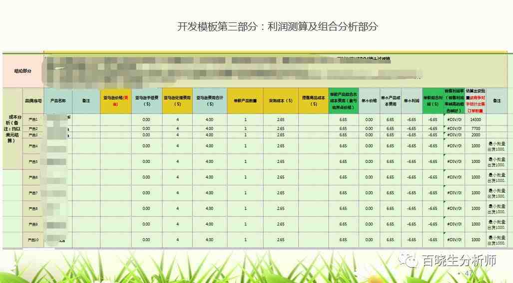Select the 2000 shipment quantity cell
Screen dimensions: 513x283
click(476, 135)
